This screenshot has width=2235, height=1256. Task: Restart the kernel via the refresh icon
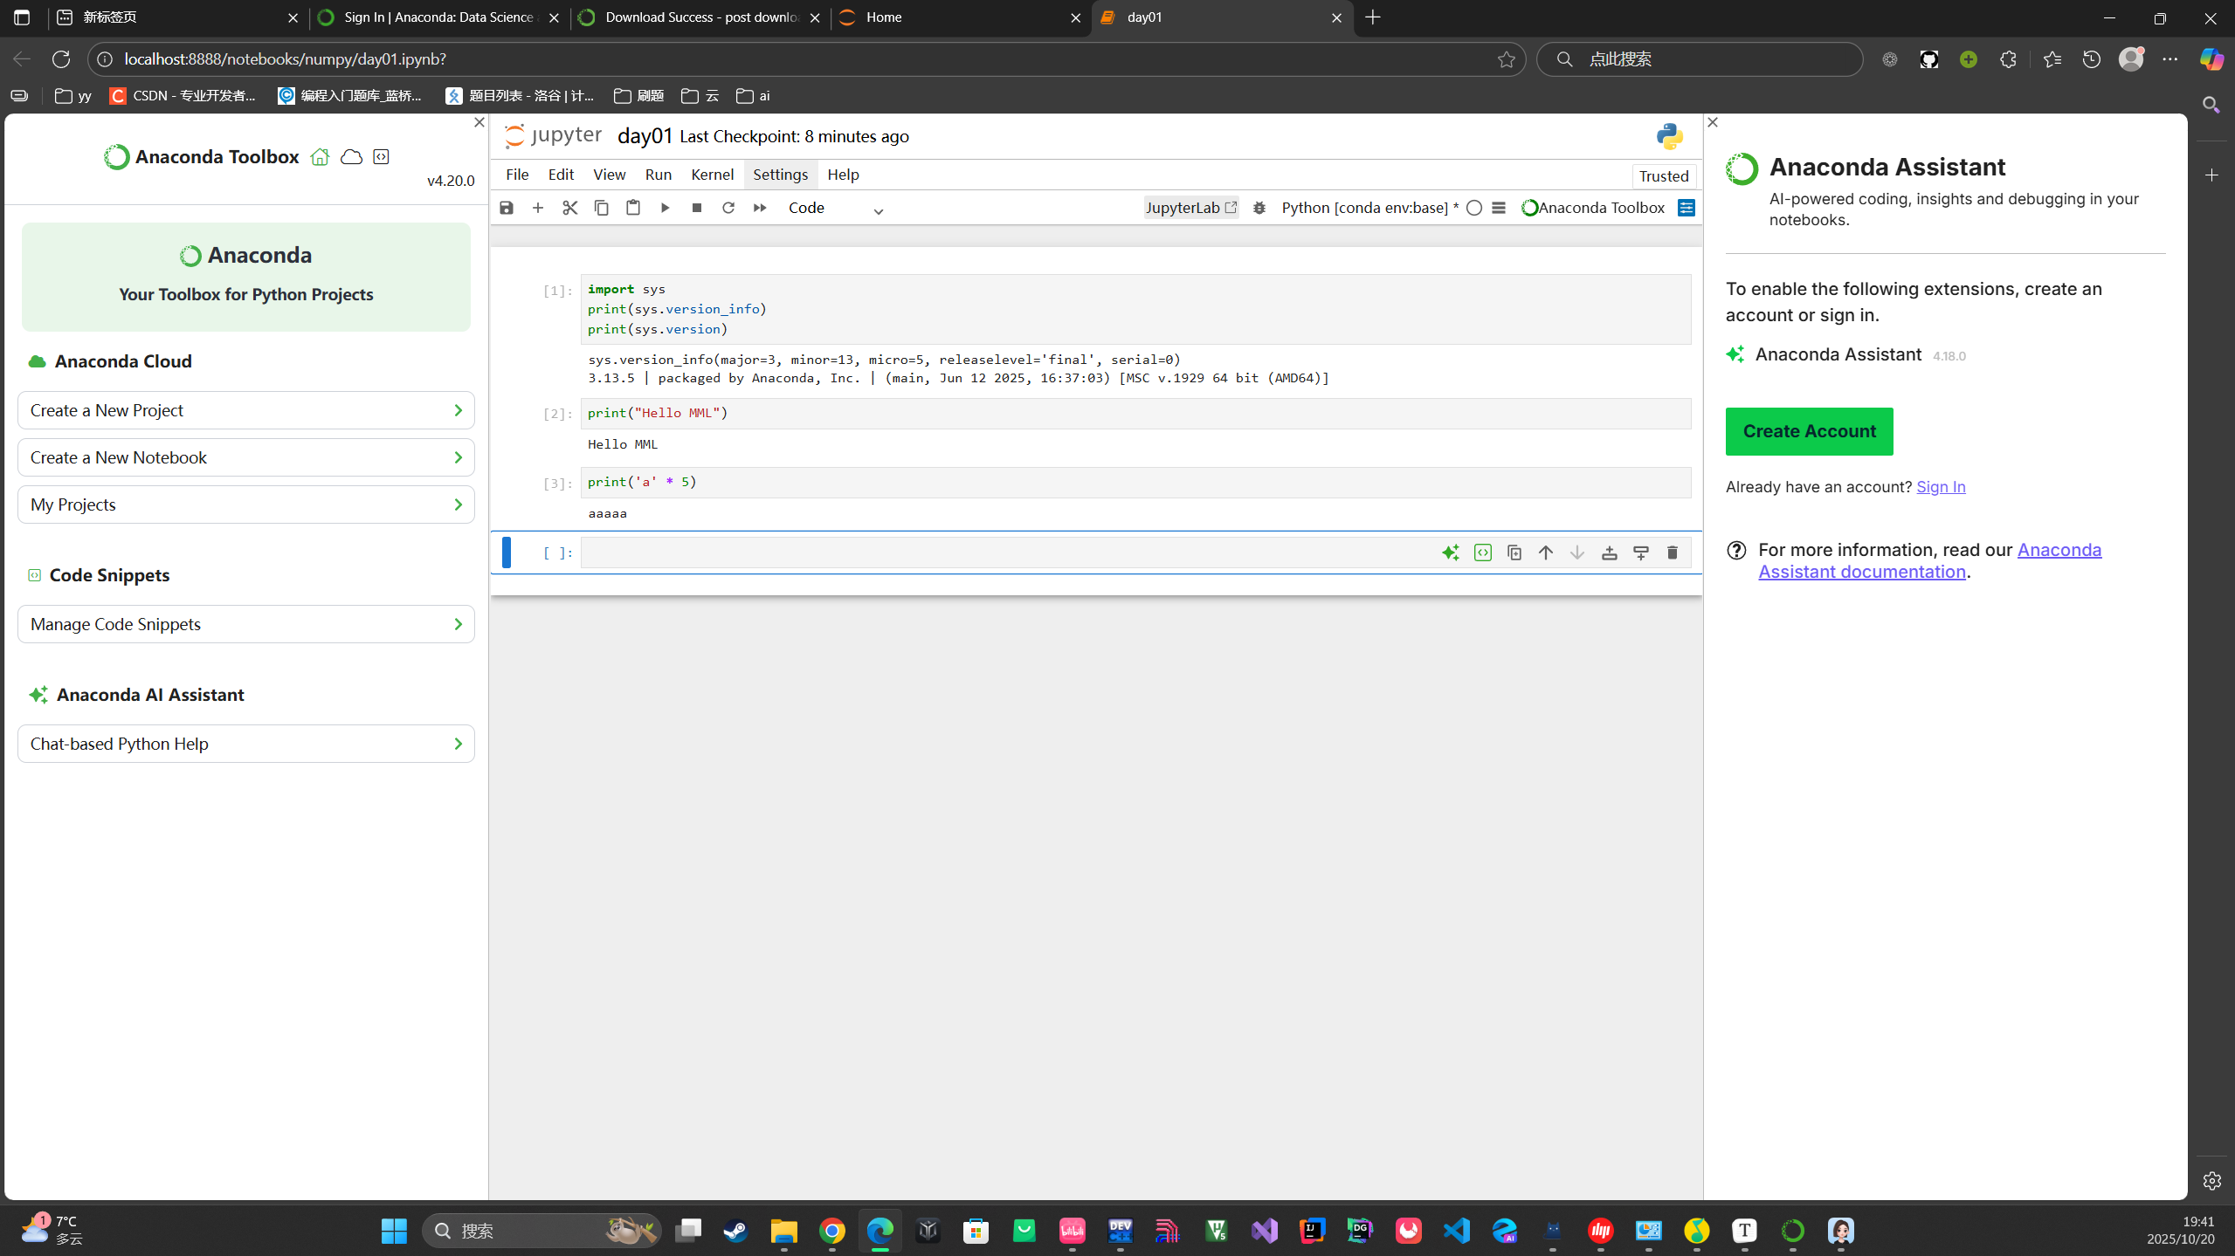pos(728,208)
